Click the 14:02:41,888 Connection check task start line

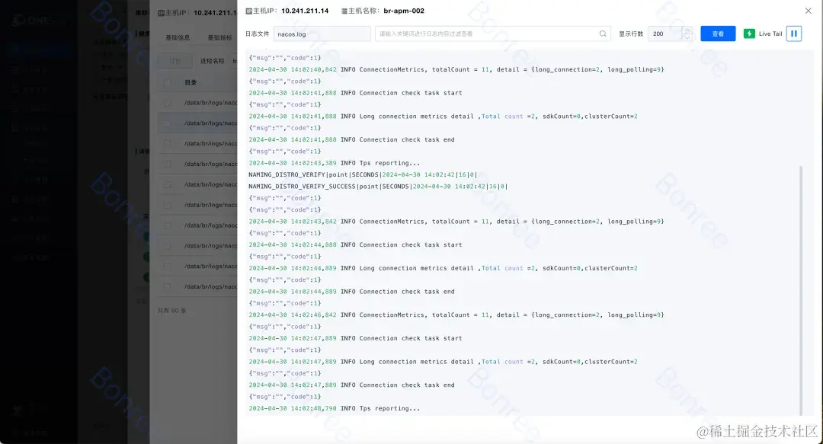point(355,93)
